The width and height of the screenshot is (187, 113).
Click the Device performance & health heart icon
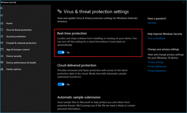pos(2,62)
